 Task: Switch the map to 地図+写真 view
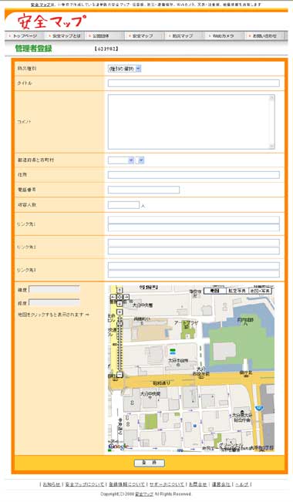pos(260,291)
